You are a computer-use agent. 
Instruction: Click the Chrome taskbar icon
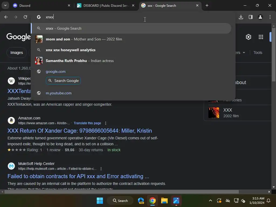pyautogui.click(x=153, y=201)
